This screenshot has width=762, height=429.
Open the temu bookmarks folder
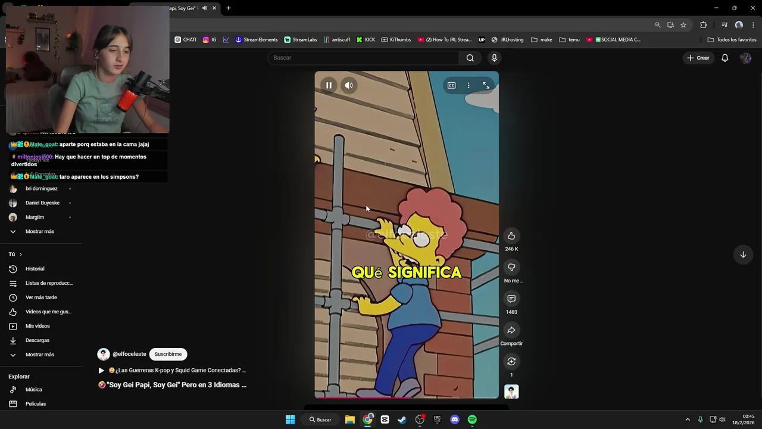570,40
